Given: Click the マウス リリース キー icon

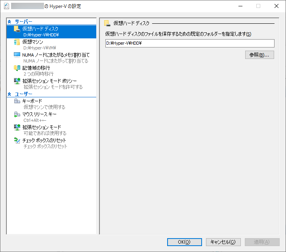Looking at the screenshot, I should [17, 114].
